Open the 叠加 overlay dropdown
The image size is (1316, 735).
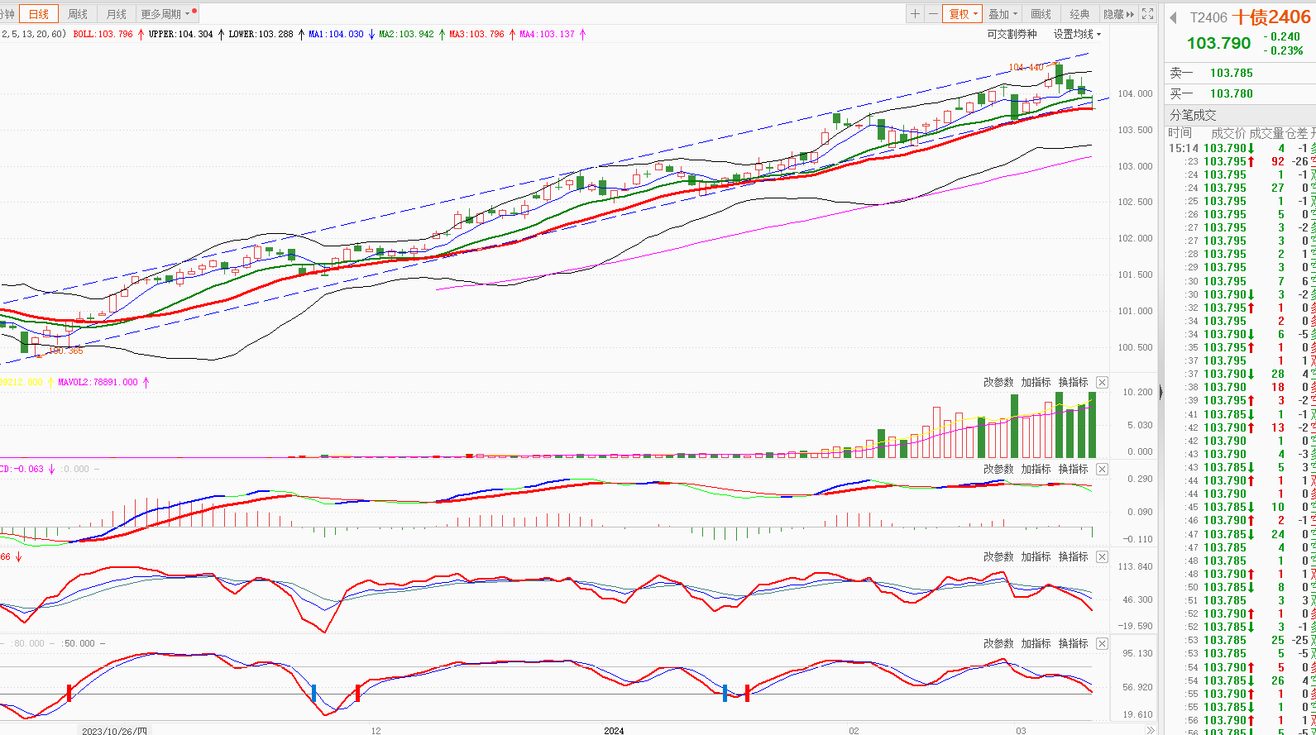click(x=1003, y=14)
